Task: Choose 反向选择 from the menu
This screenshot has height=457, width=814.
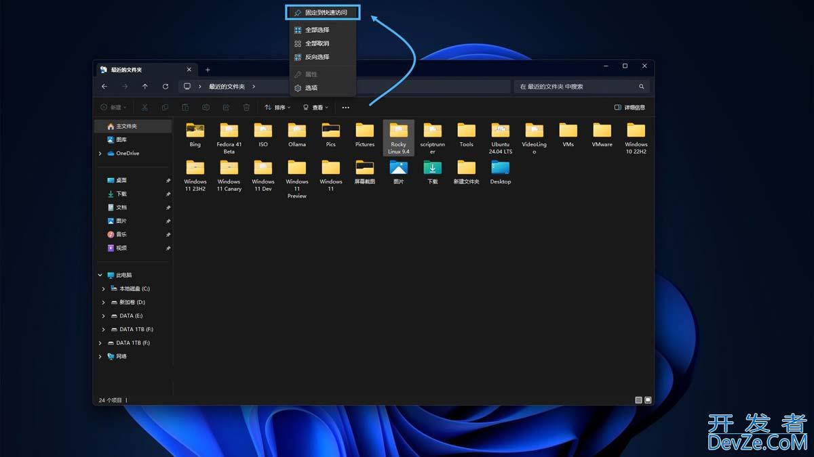Action: pos(322,57)
